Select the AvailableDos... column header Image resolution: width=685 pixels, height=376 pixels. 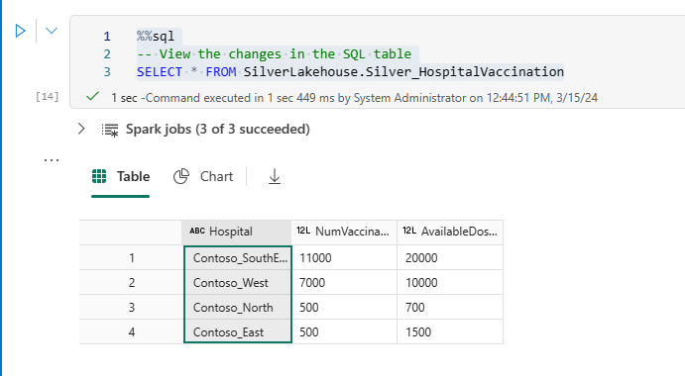[450, 232]
